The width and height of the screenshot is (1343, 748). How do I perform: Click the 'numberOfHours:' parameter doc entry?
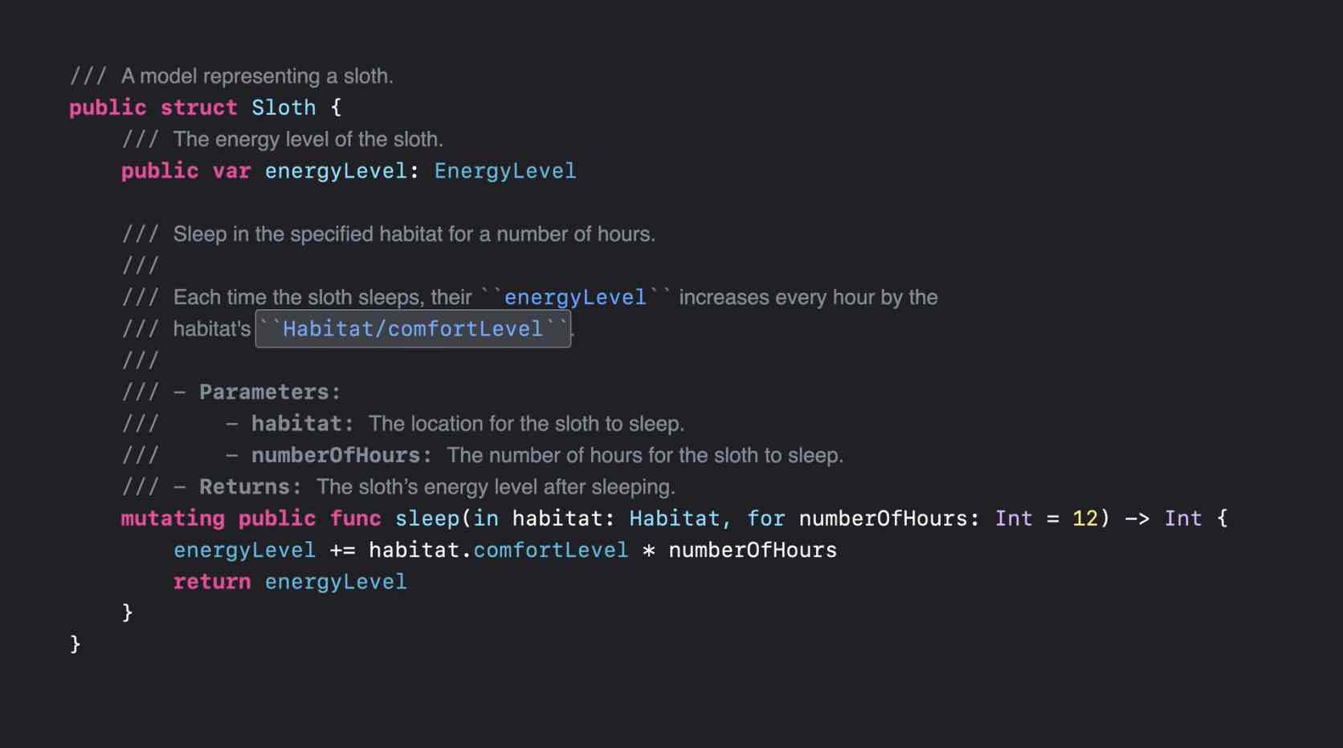341,456
